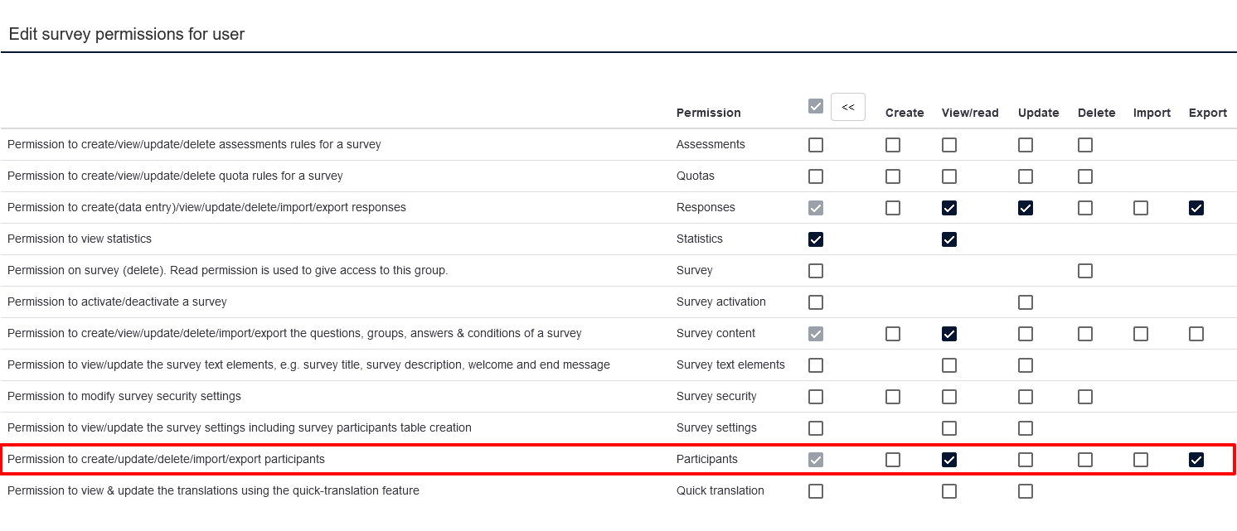The height and width of the screenshot is (531, 1237).
Task: Uncheck the Statistics row main checkbox
Action: click(x=816, y=239)
